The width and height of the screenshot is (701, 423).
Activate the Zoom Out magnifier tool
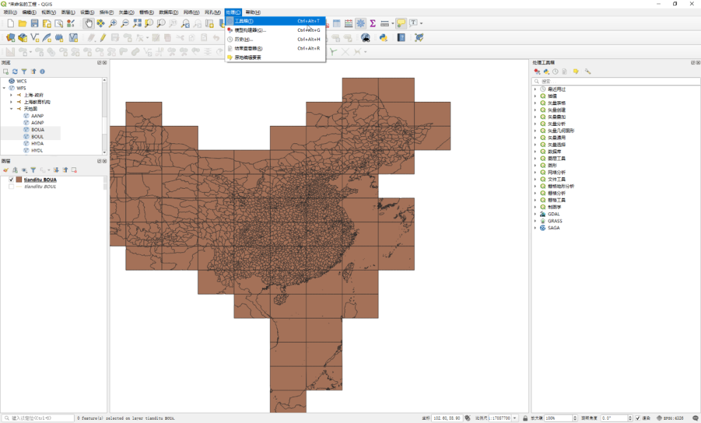(x=125, y=23)
